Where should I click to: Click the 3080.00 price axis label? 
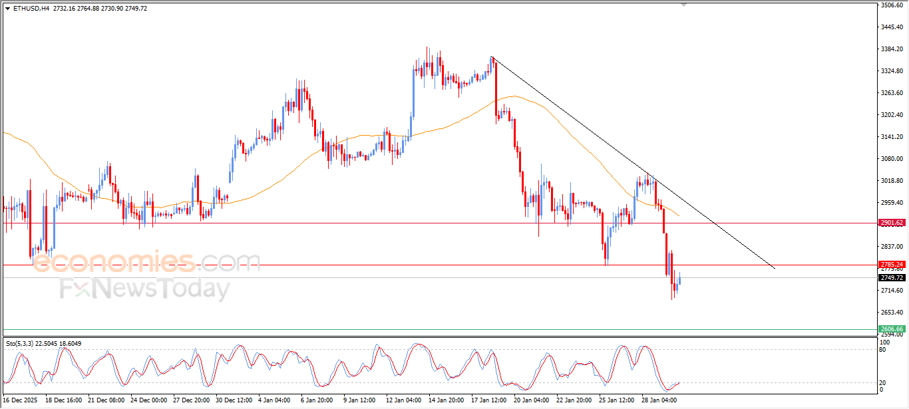891,159
